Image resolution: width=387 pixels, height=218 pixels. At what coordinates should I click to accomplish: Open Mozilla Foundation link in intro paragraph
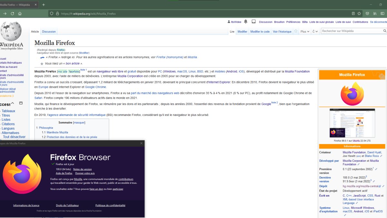[x=297, y=71]
